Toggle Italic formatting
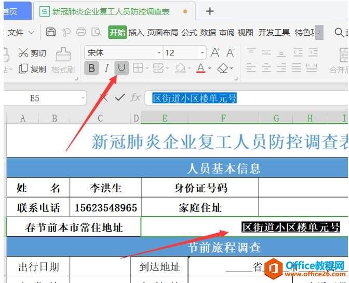The width and height of the screenshot is (349, 283). pyautogui.click(x=106, y=68)
